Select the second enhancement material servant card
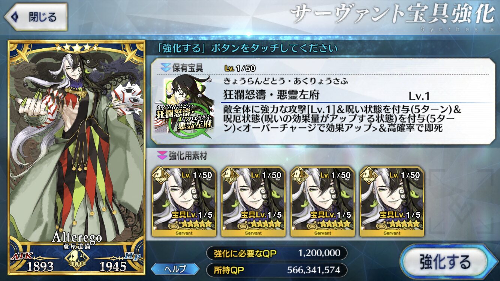Image resolution: width=500 pixels, height=281 pixels. (x=253, y=202)
